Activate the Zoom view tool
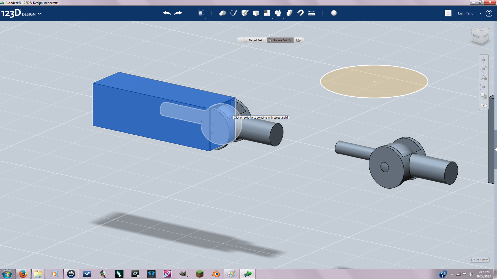 click(x=484, y=78)
